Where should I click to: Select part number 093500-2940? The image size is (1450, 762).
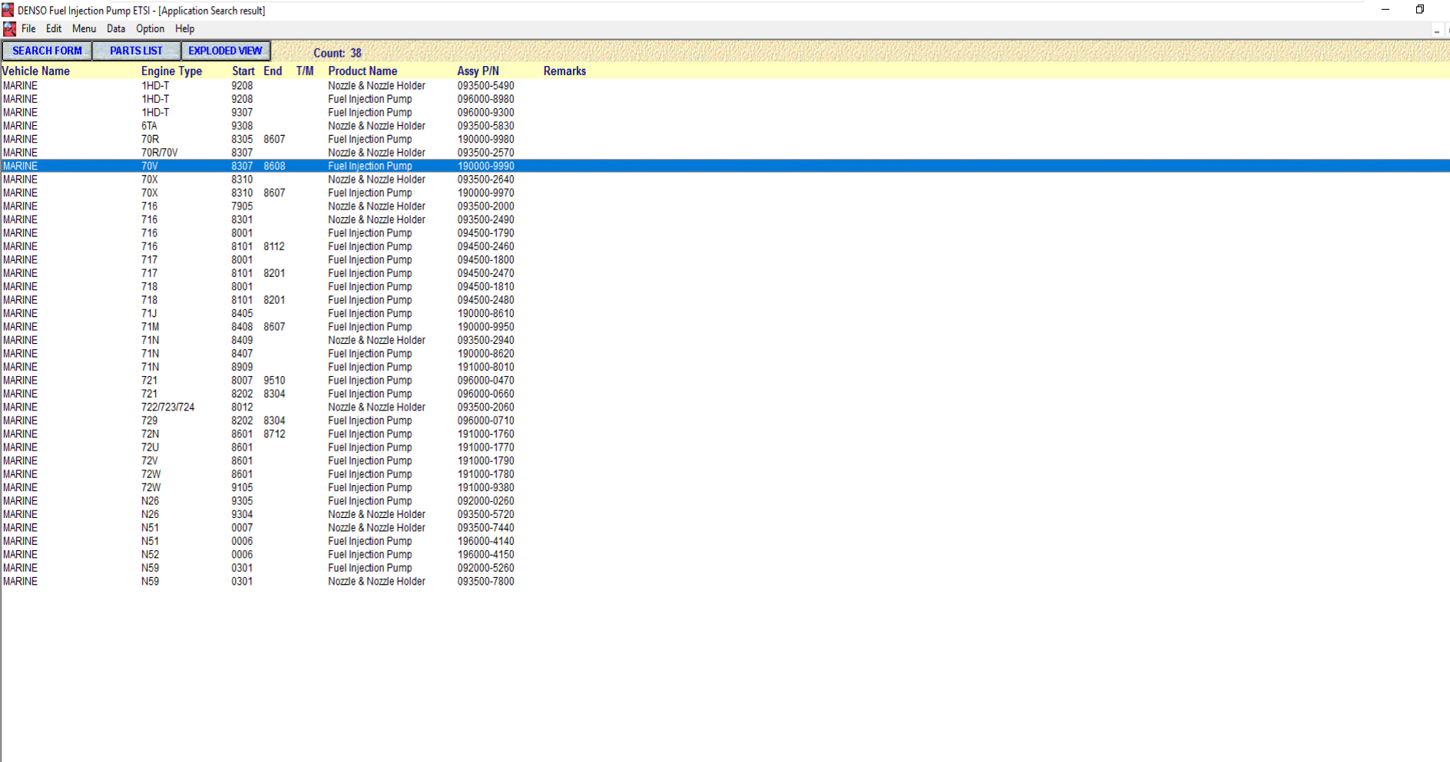[486, 341]
